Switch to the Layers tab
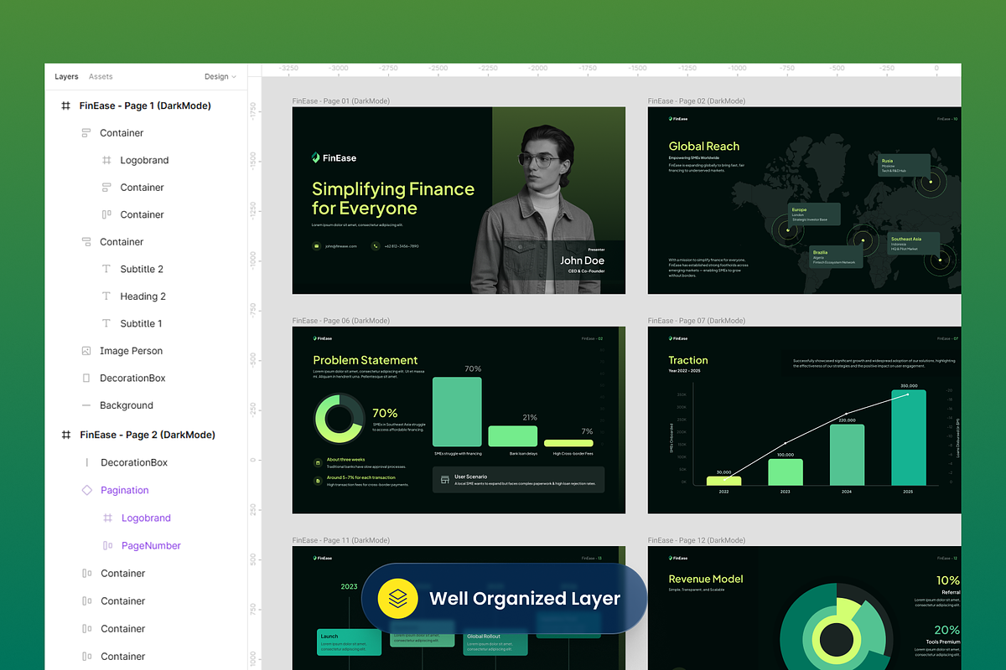 click(66, 76)
